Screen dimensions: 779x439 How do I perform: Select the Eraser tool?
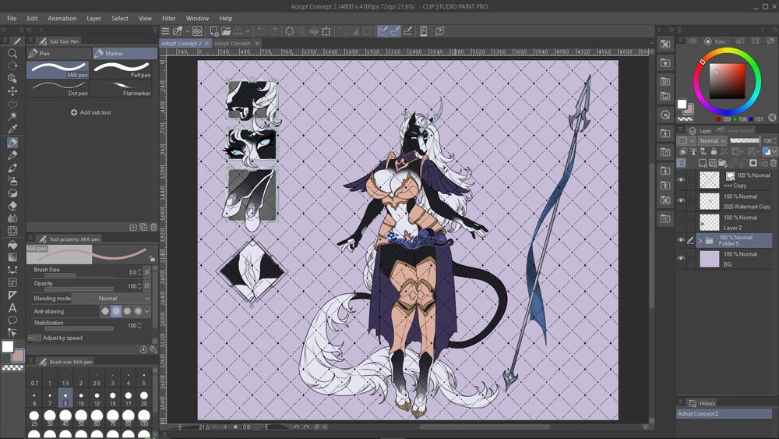pyautogui.click(x=12, y=206)
